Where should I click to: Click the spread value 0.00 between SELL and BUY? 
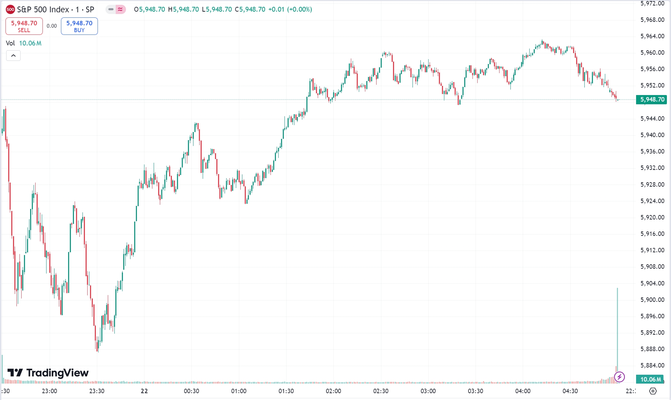pos(51,26)
